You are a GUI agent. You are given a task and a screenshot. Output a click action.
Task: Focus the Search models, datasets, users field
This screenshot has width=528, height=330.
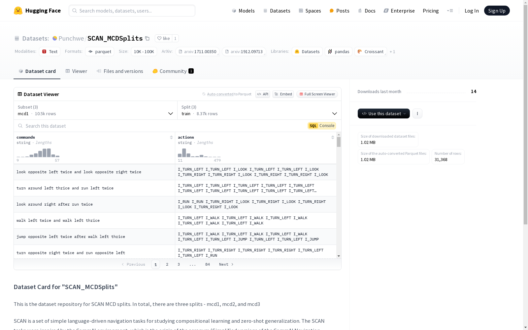(x=132, y=11)
